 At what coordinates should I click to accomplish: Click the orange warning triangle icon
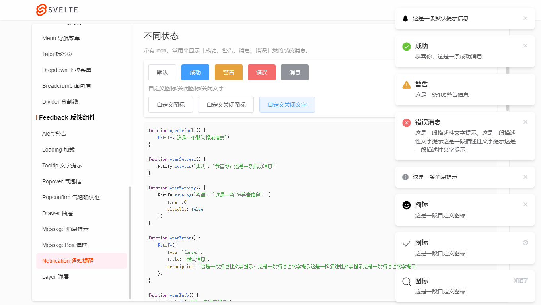click(x=407, y=85)
